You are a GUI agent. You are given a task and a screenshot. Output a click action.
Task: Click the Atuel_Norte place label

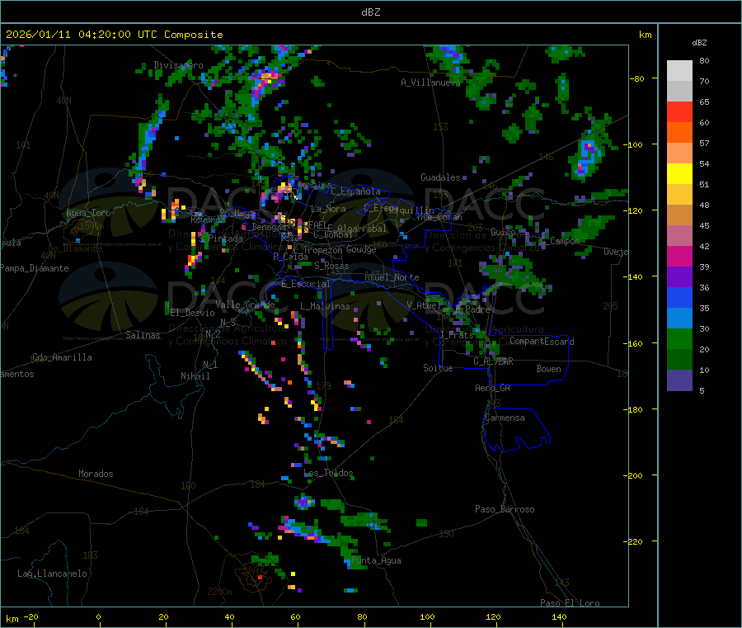pos(392,277)
